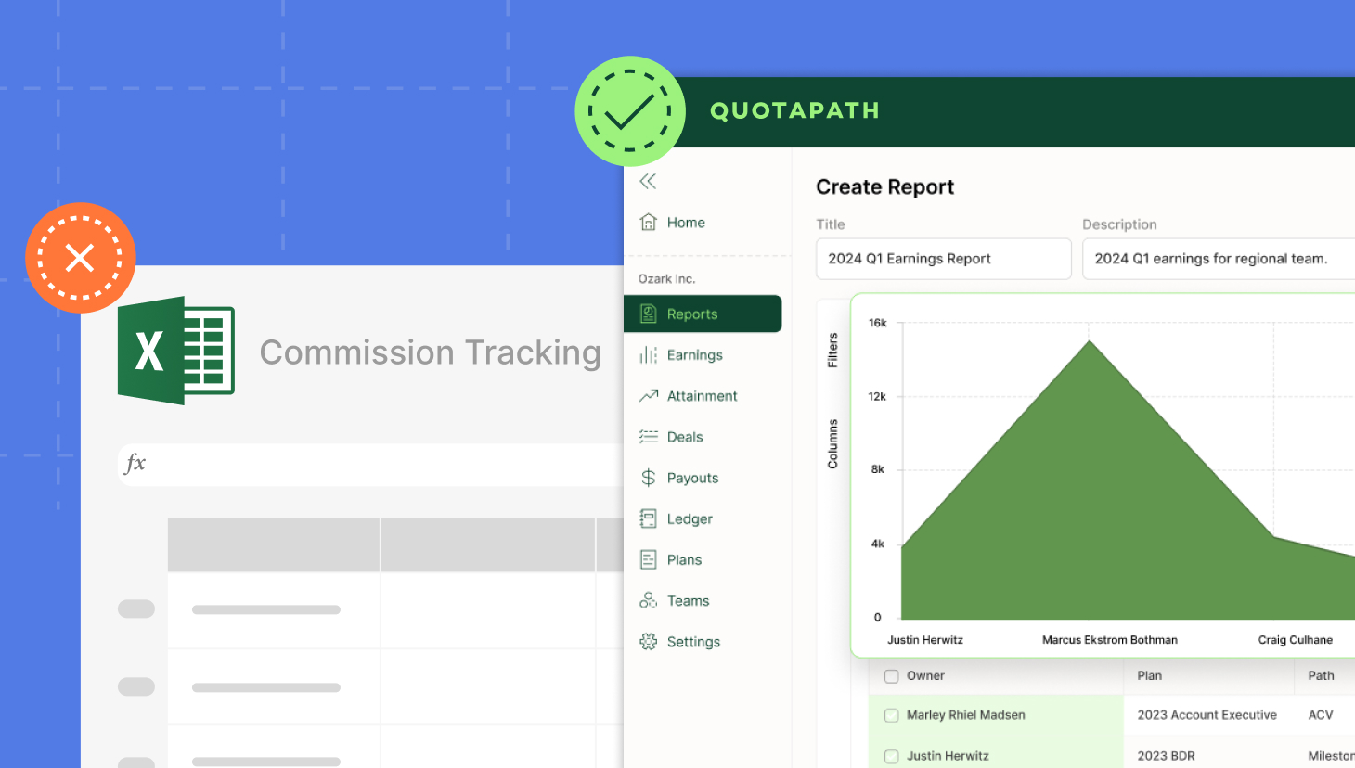Click the Title field containing 2024 Q1 Earnings Report

943,259
